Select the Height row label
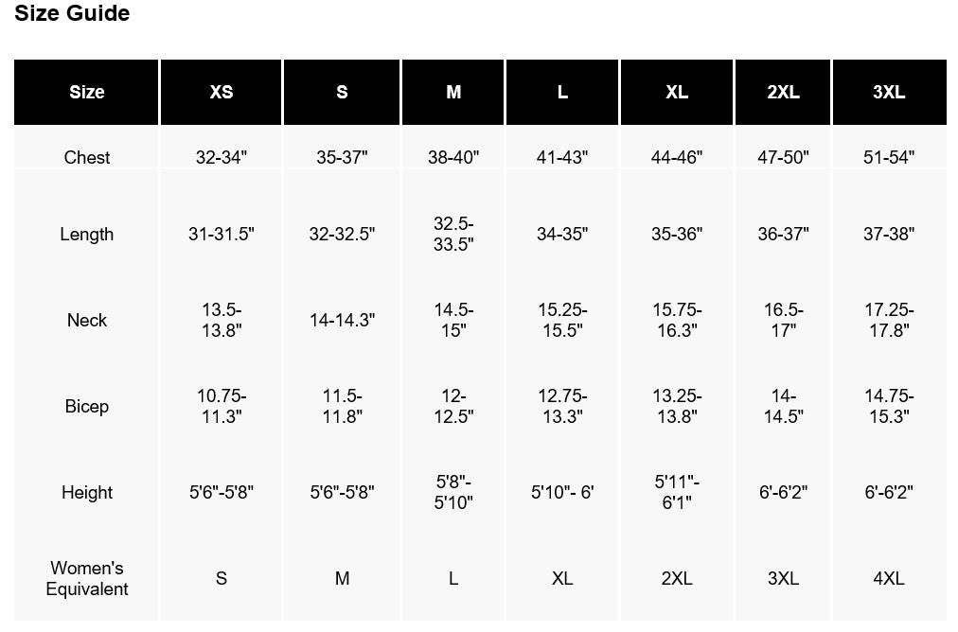Viewport: 958px width, 632px height. click(87, 493)
